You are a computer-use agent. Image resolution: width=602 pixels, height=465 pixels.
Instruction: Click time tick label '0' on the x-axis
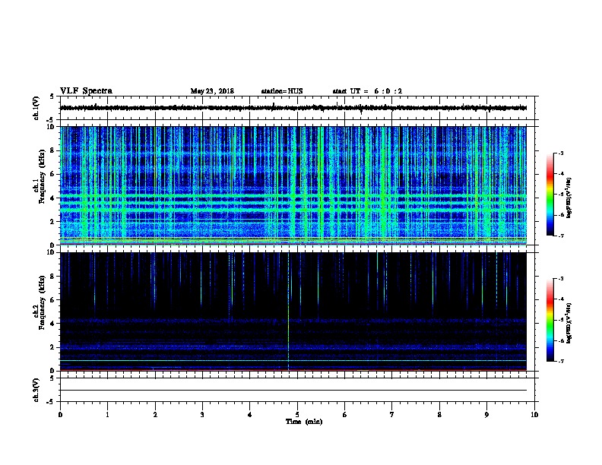click(60, 414)
